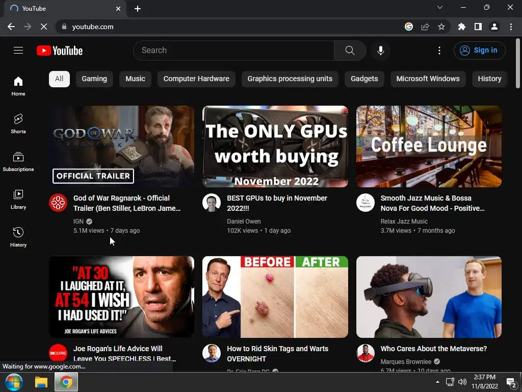Open Shorts from the sidebar
Image resolution: width=522 pixels, height=392 pixels.
pos(18,124)
